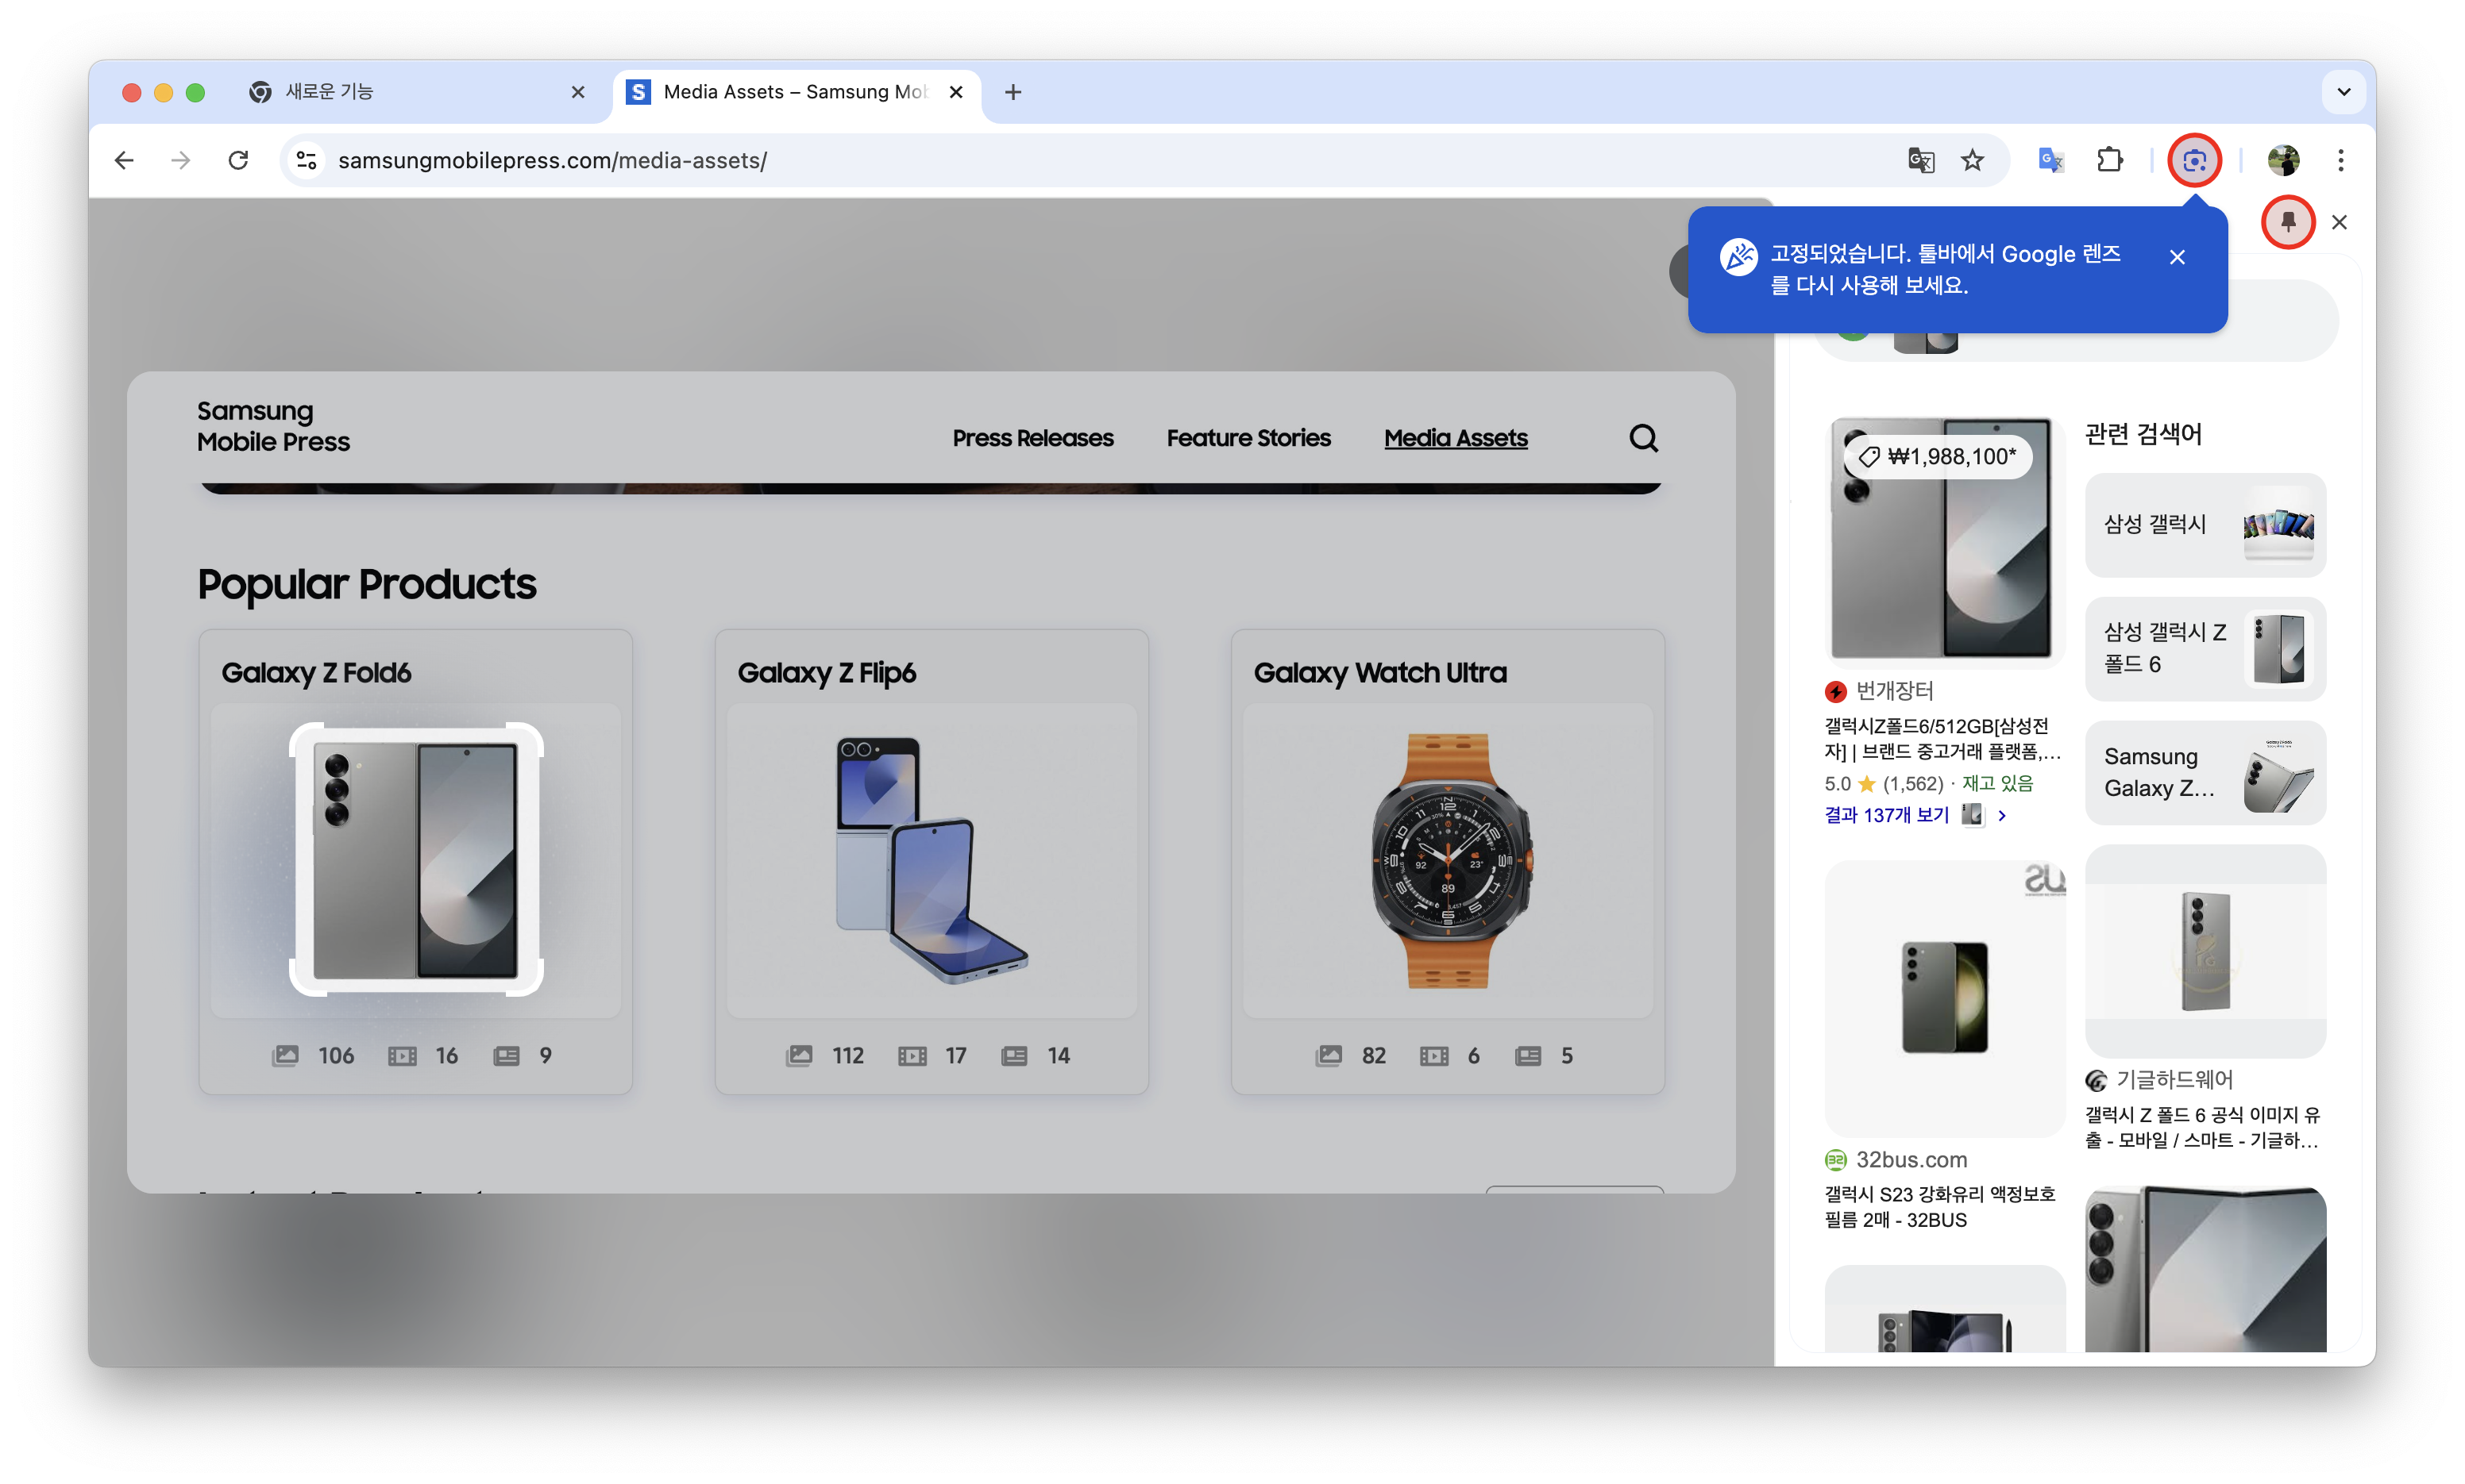Dismiss the blue Google Lens pinned notification
The image size is (2465, 1484).
click(2177, 257)
